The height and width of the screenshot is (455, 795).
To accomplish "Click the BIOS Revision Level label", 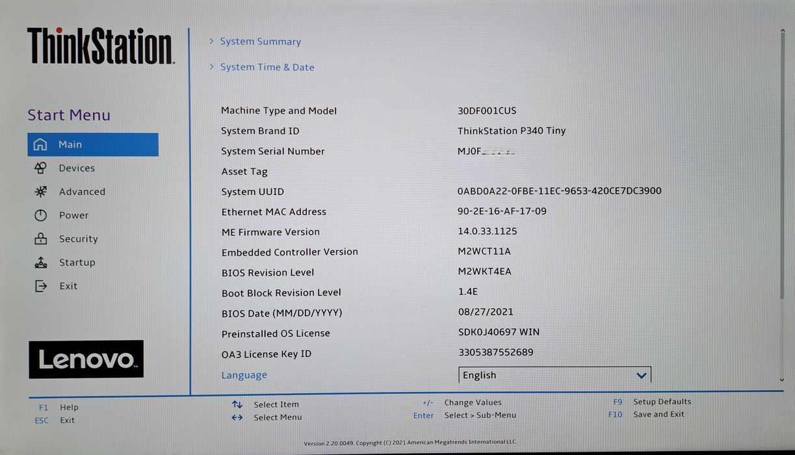I will [268, 272].
